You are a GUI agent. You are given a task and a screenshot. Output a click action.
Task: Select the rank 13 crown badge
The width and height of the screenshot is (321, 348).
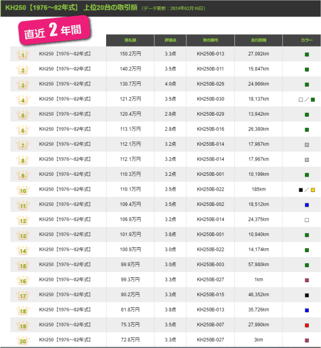point(23,235)
